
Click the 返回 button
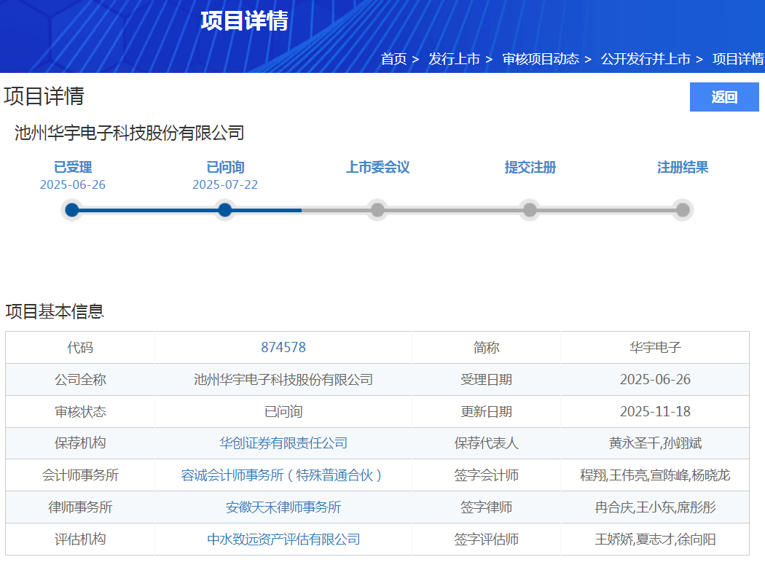click(723, 97)
